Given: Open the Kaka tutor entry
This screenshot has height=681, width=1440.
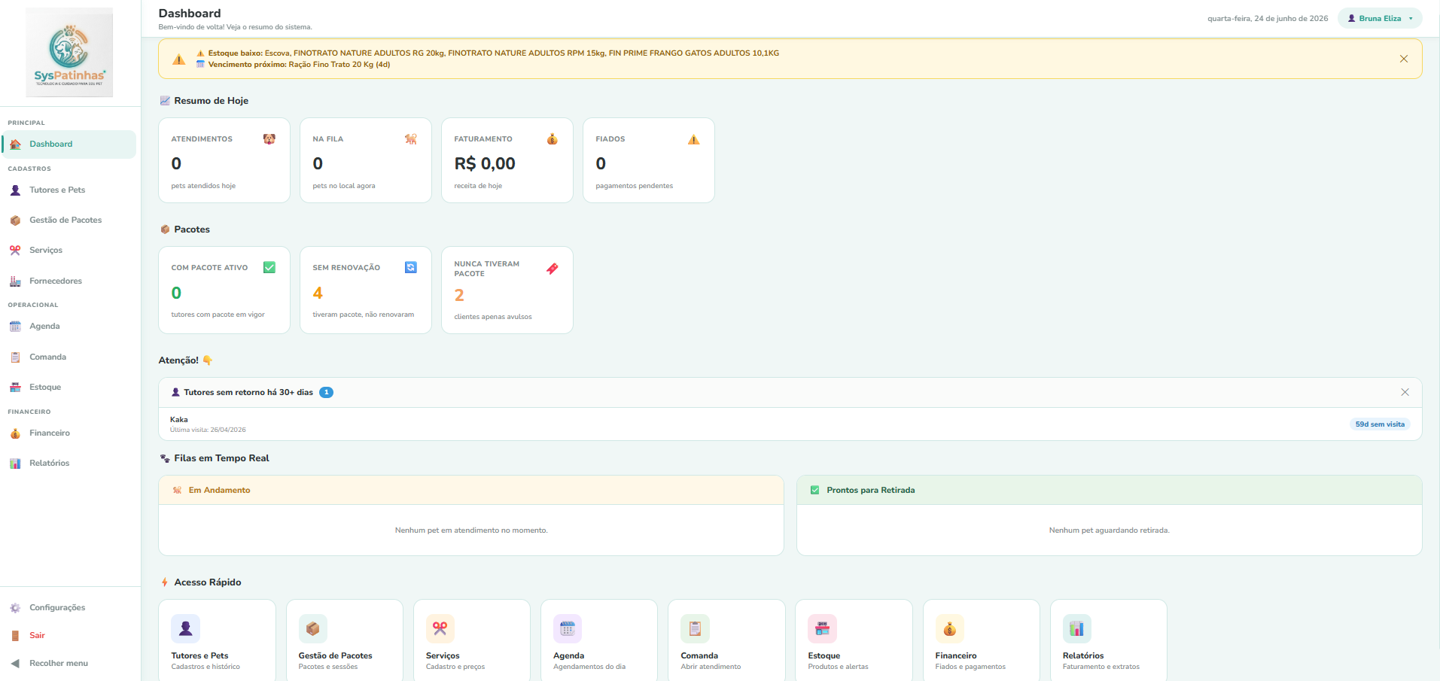Looking at the screenshot, I should [x=790, y=424].
